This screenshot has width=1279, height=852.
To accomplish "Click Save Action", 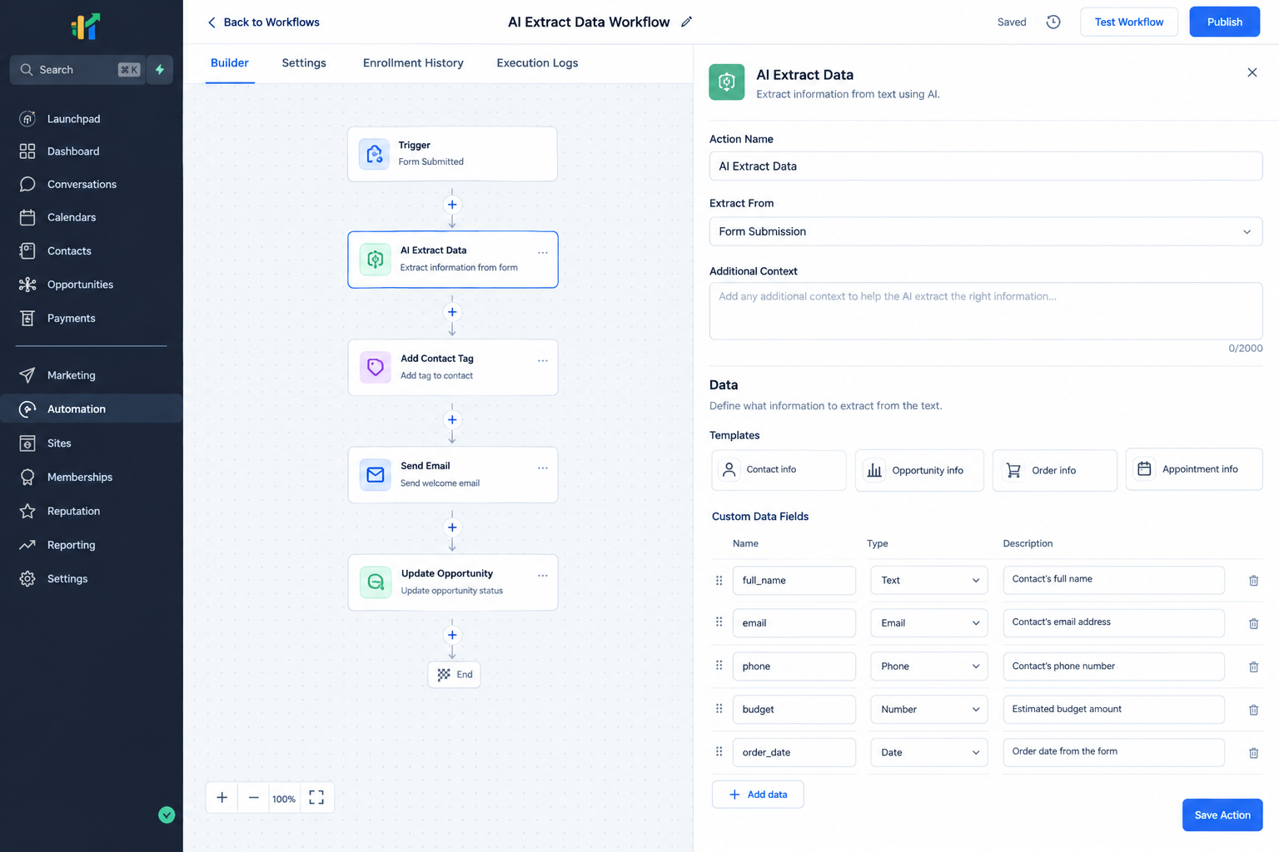I will click(1222, 815).
